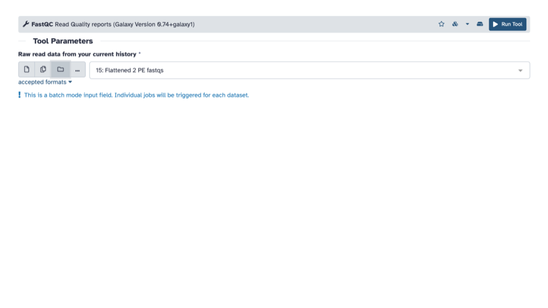Select dataset collection folder icon
The width and height of the screenshot is (548, 308).
[61, 69]
